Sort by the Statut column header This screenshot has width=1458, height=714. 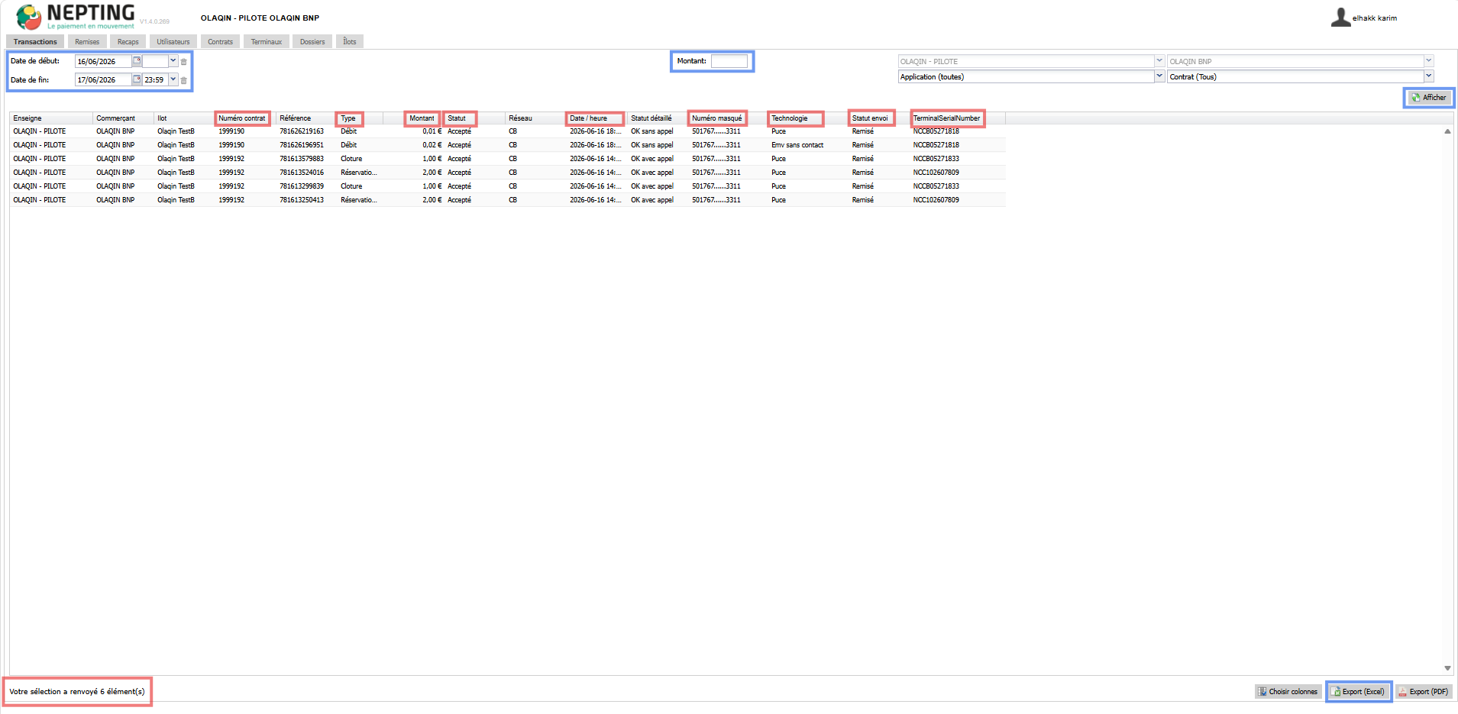[x=474, y=118]
